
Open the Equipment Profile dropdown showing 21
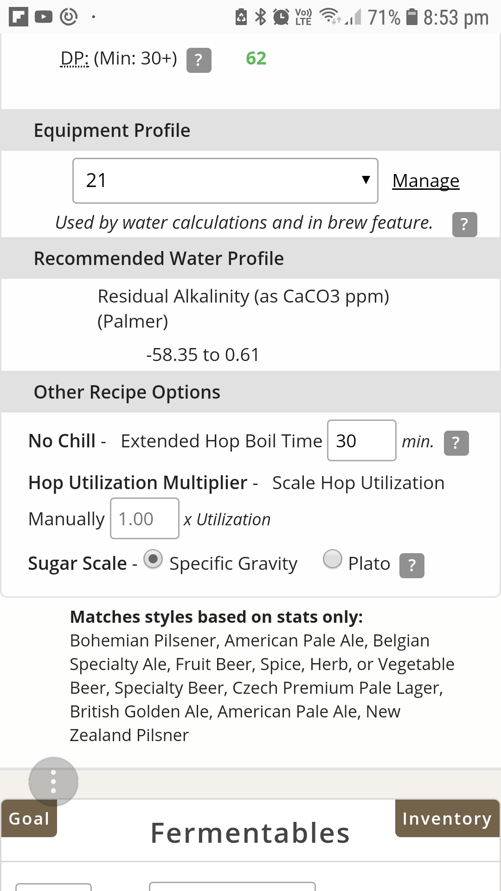[225, 181]
